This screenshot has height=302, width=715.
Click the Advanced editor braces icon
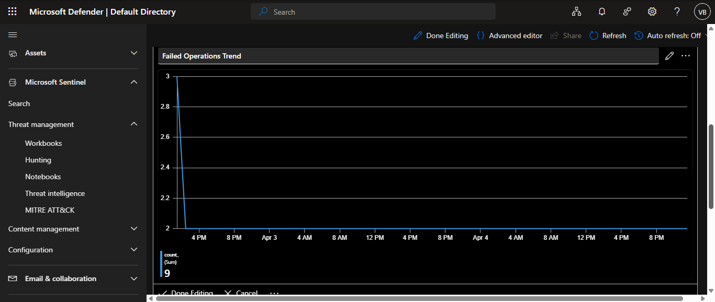[x=480, y=36]
